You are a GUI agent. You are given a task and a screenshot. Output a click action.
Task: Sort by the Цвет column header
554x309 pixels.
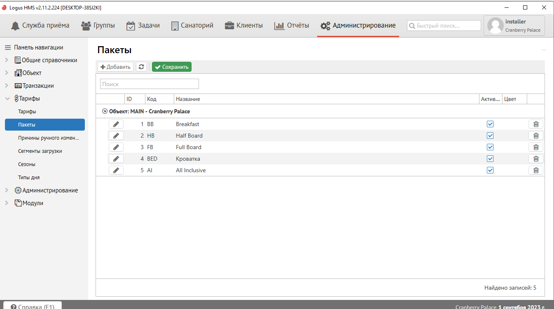coord(514,99)
